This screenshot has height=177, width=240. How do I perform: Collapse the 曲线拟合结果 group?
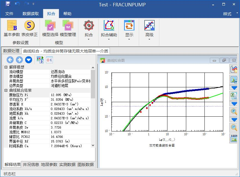pos(6,90)
